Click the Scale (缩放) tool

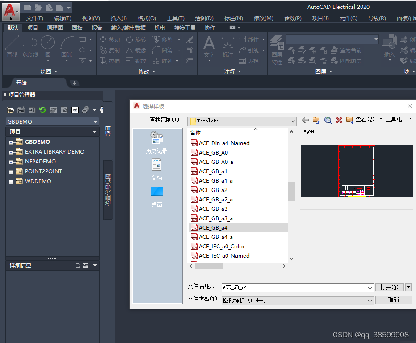(x=136, y=61)
